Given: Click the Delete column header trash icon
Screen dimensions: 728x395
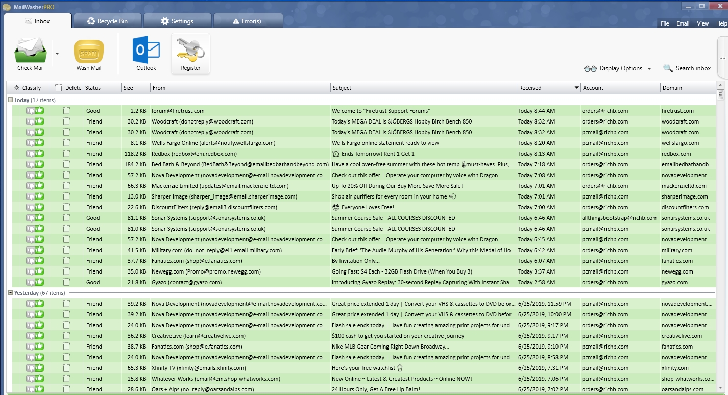Looking at the screenshot, I should click(x=59, y=88).
